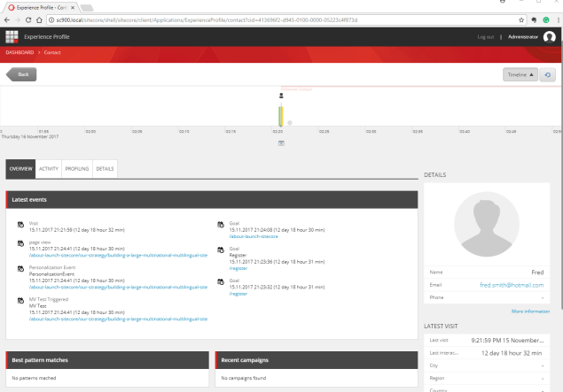Click the fred.smith@hotmail.com email link
Viewport: 563px width, 392px height.
512,286
